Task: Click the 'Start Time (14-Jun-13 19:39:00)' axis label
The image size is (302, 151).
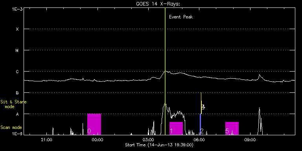Action: tap(159, 145)
